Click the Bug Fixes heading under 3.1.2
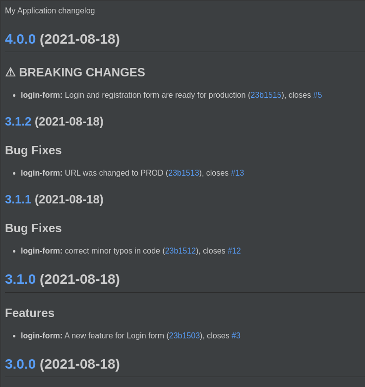The width and height of the screenshot is (365, 387). pos(33,150)
